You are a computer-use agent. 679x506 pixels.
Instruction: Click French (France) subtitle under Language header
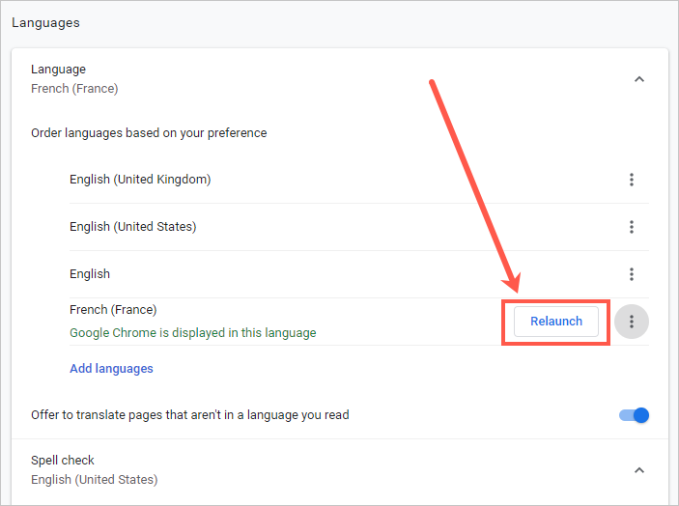pyautogui.click(x=74, y=89)
